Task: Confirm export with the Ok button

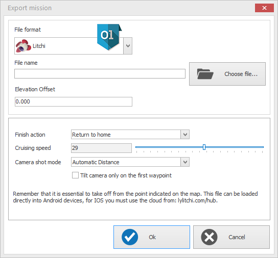Action: 152,237
